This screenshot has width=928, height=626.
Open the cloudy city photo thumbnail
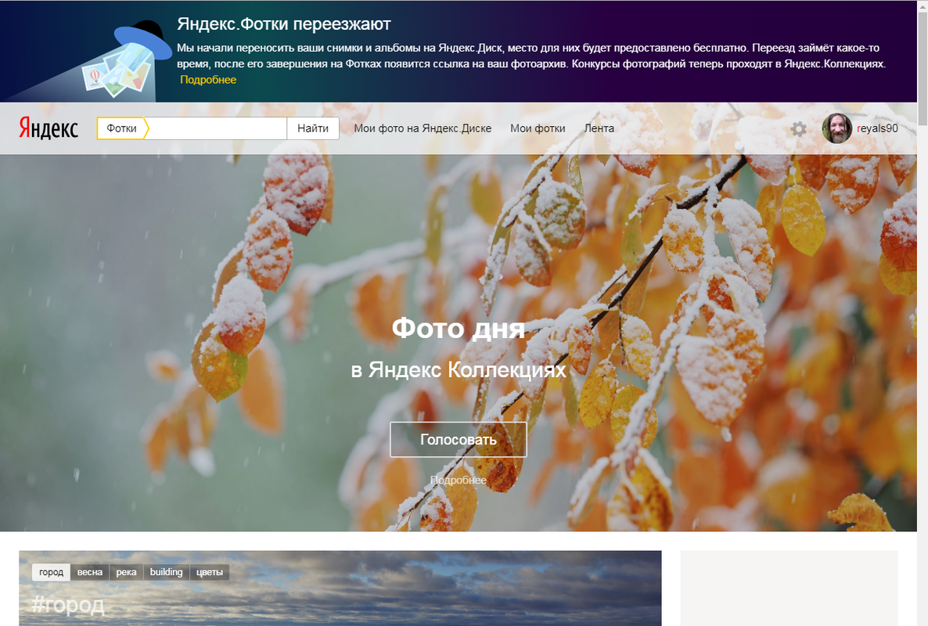click(x=340, y=588)
